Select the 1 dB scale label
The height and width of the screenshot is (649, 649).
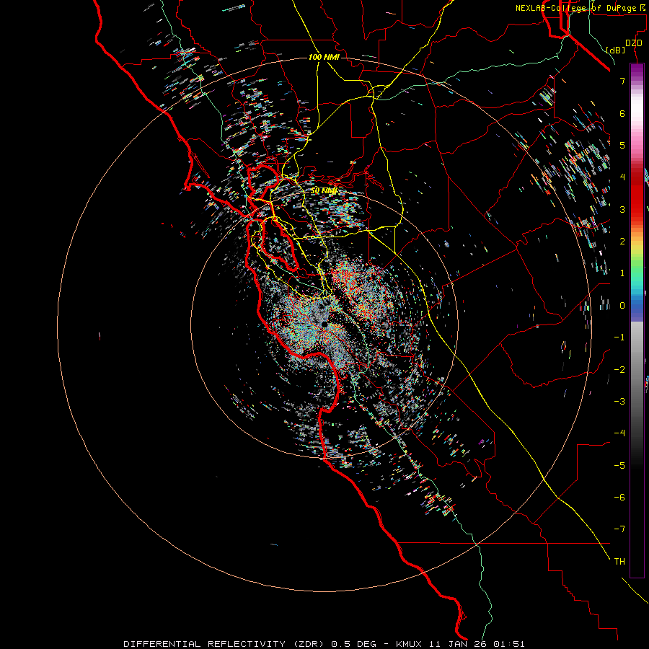(x=622, y=273)
